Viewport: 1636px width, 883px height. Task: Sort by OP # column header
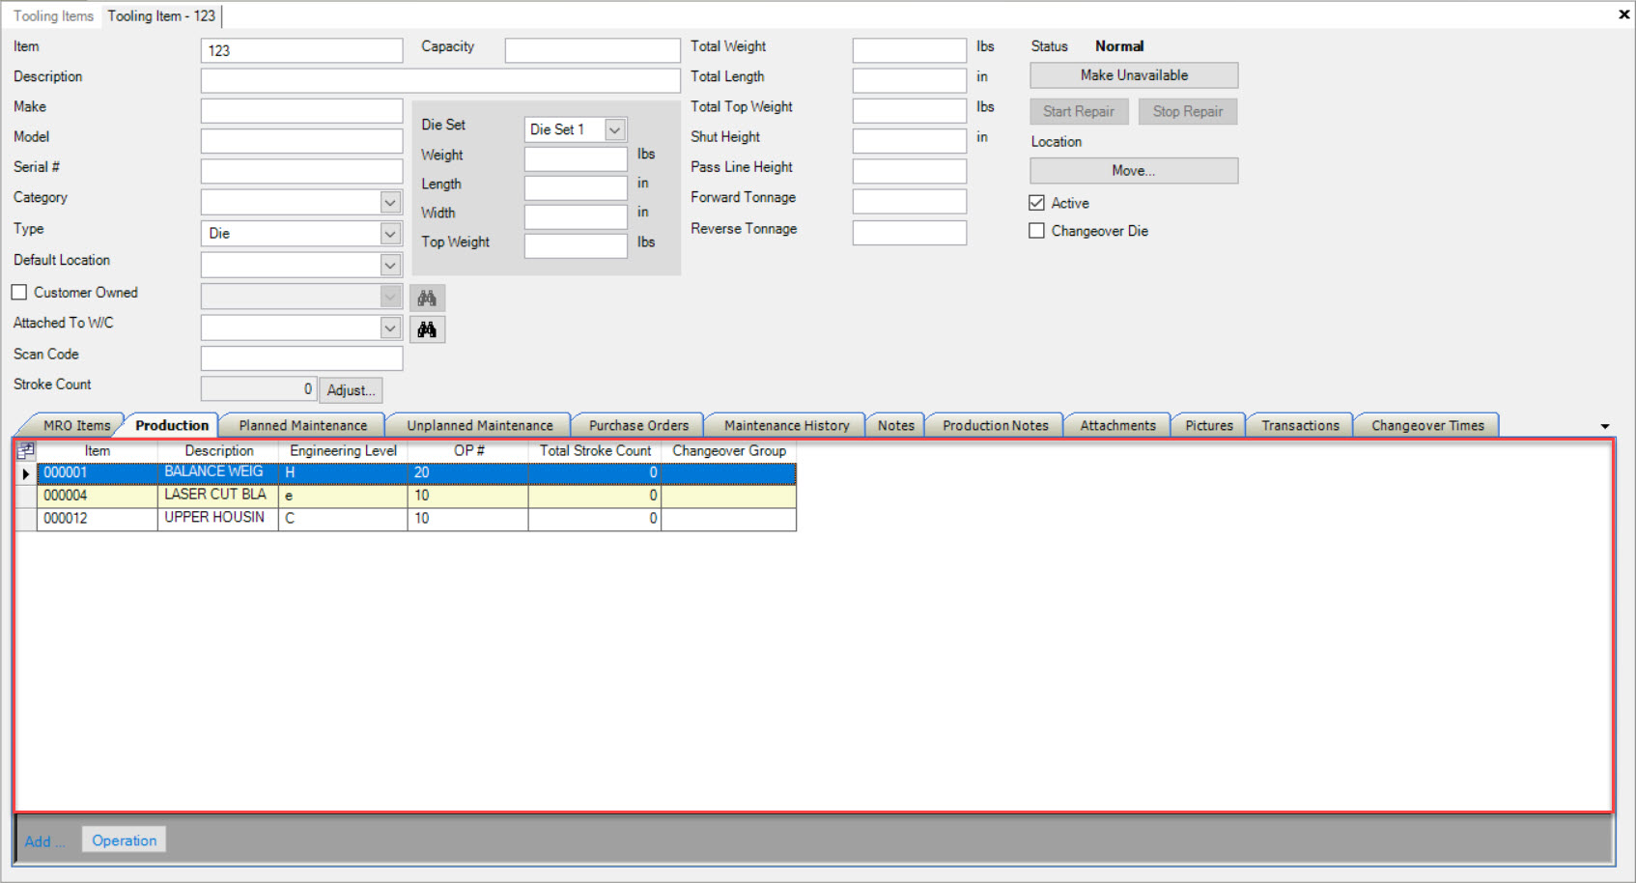coord(468,450)
